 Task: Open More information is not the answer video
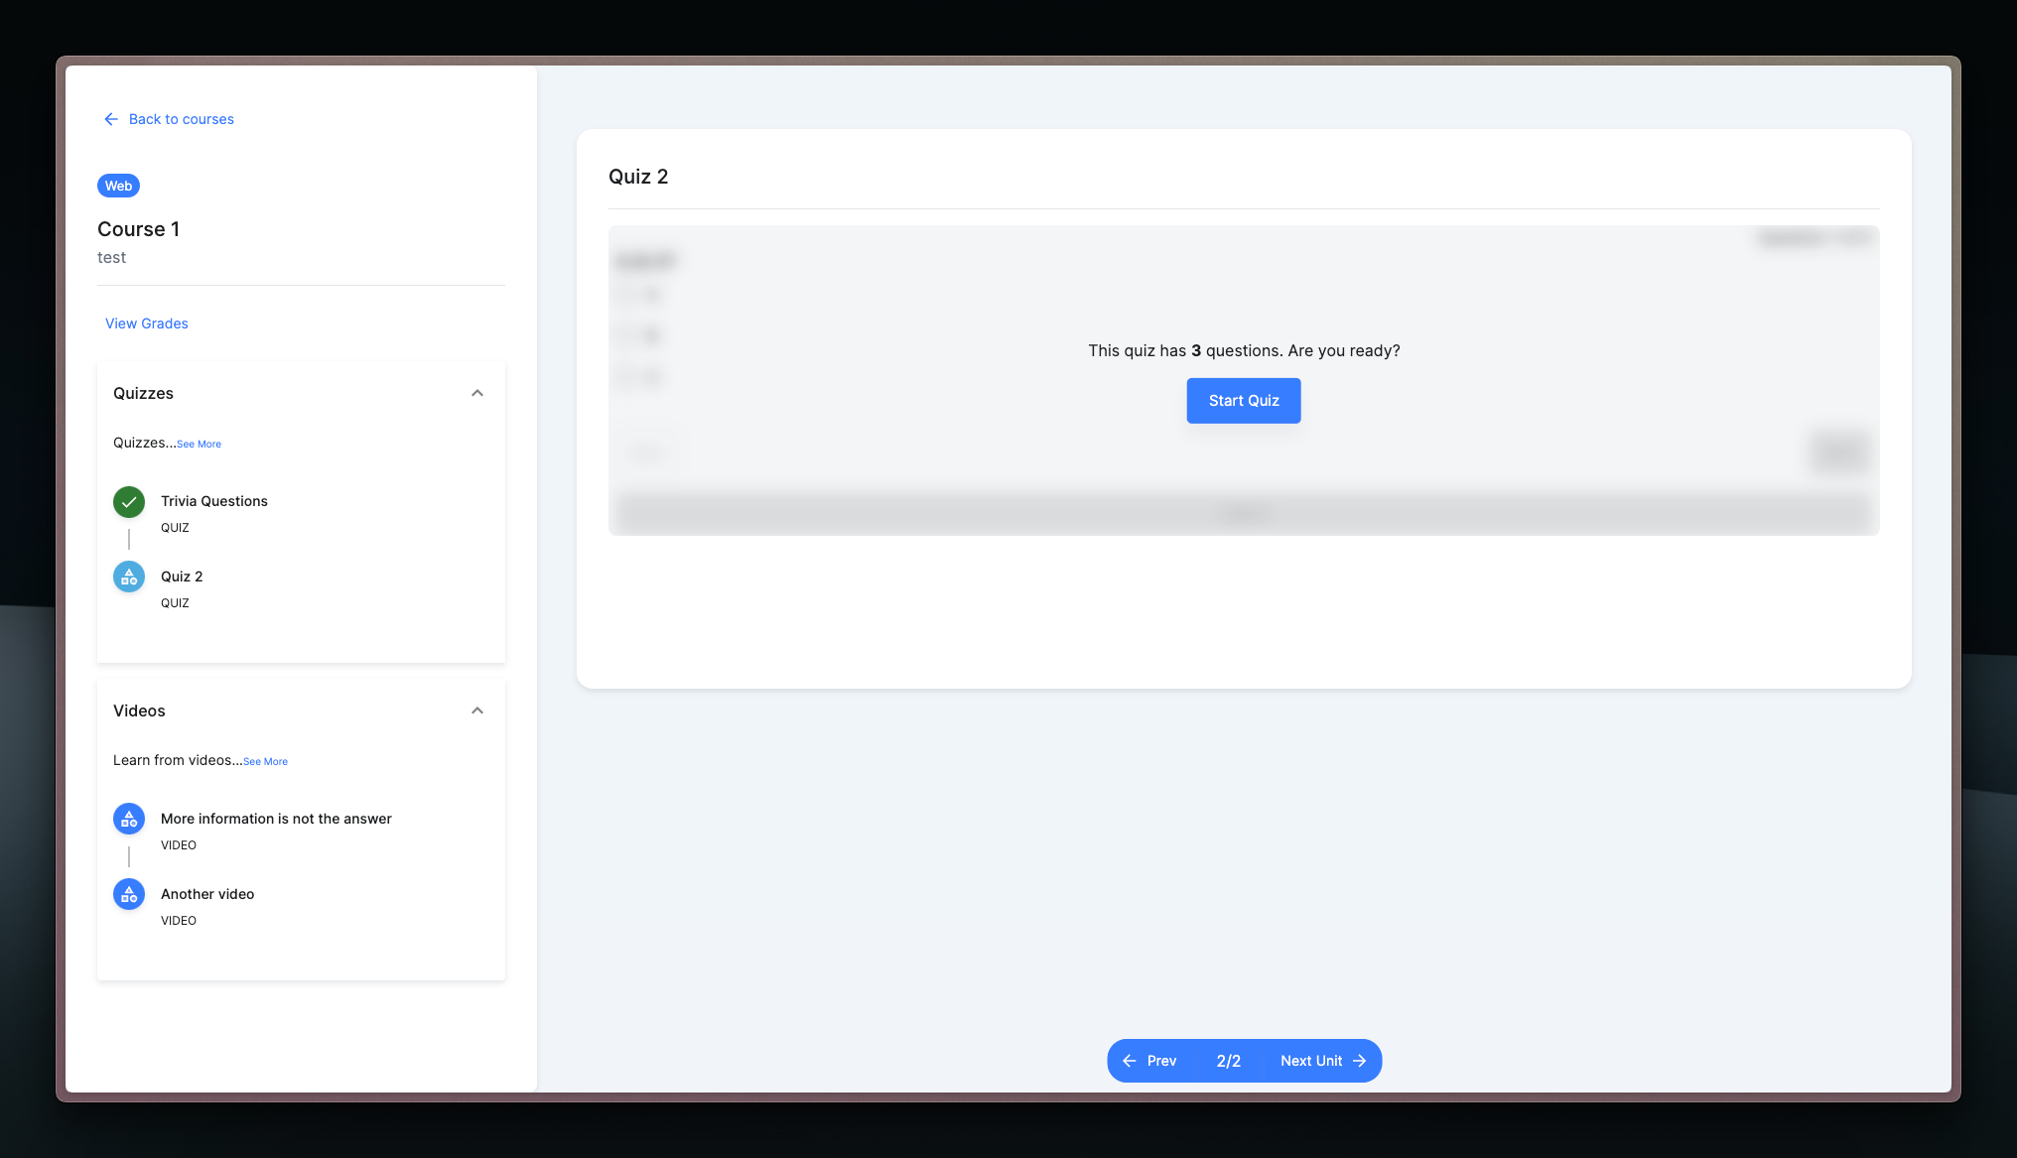[276, 820]
